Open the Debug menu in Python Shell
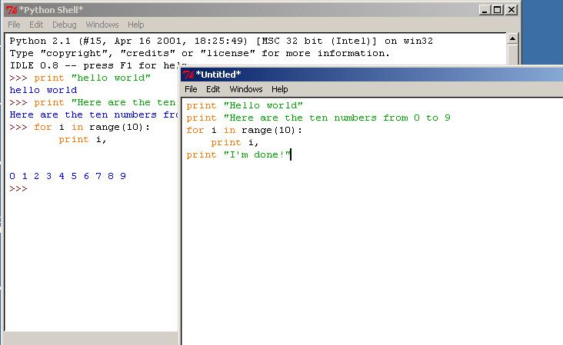Image resolution: width=563 pixels, height=345 pixels. 64,25
